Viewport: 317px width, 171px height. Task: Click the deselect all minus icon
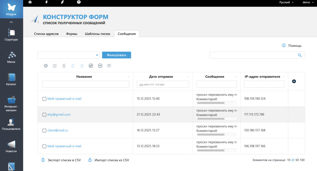click(100, 66)
